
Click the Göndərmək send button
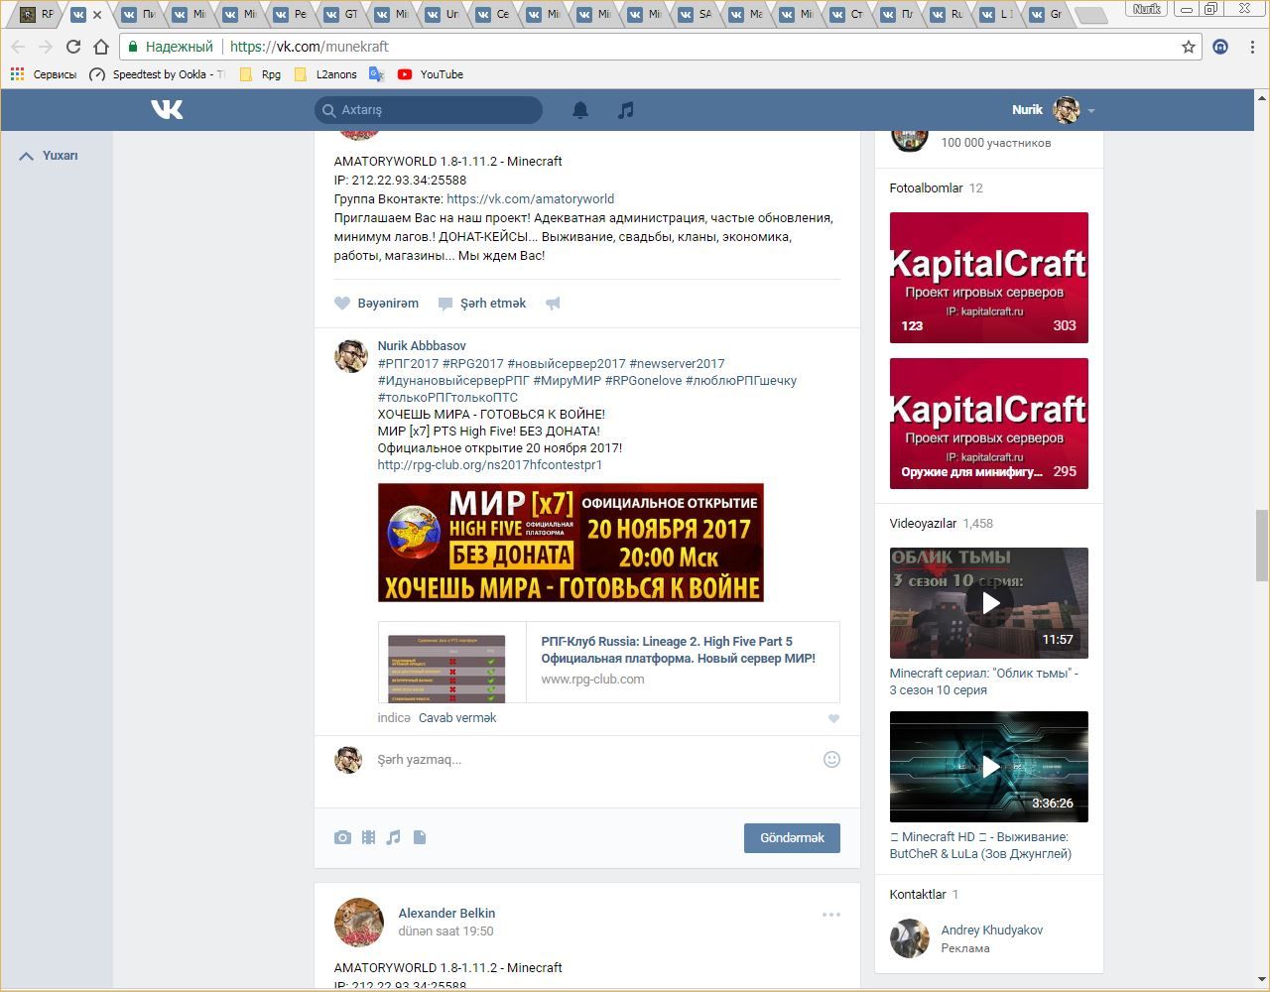[x=792, y=838]
